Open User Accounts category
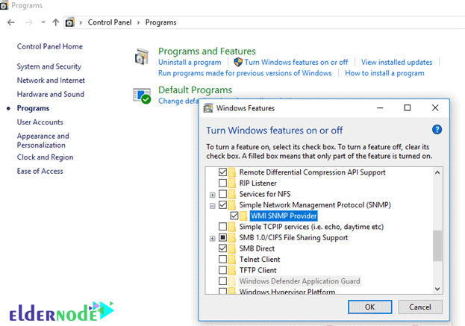The height and width of the screenshot is (326, 465). [40, 122]
